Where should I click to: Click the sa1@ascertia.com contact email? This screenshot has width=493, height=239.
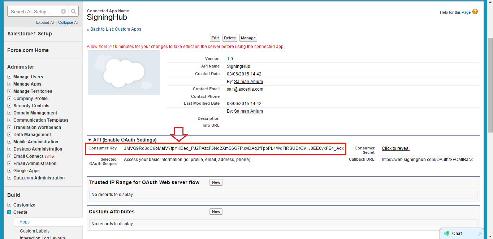pyautogui.click(x=245, y=89)
